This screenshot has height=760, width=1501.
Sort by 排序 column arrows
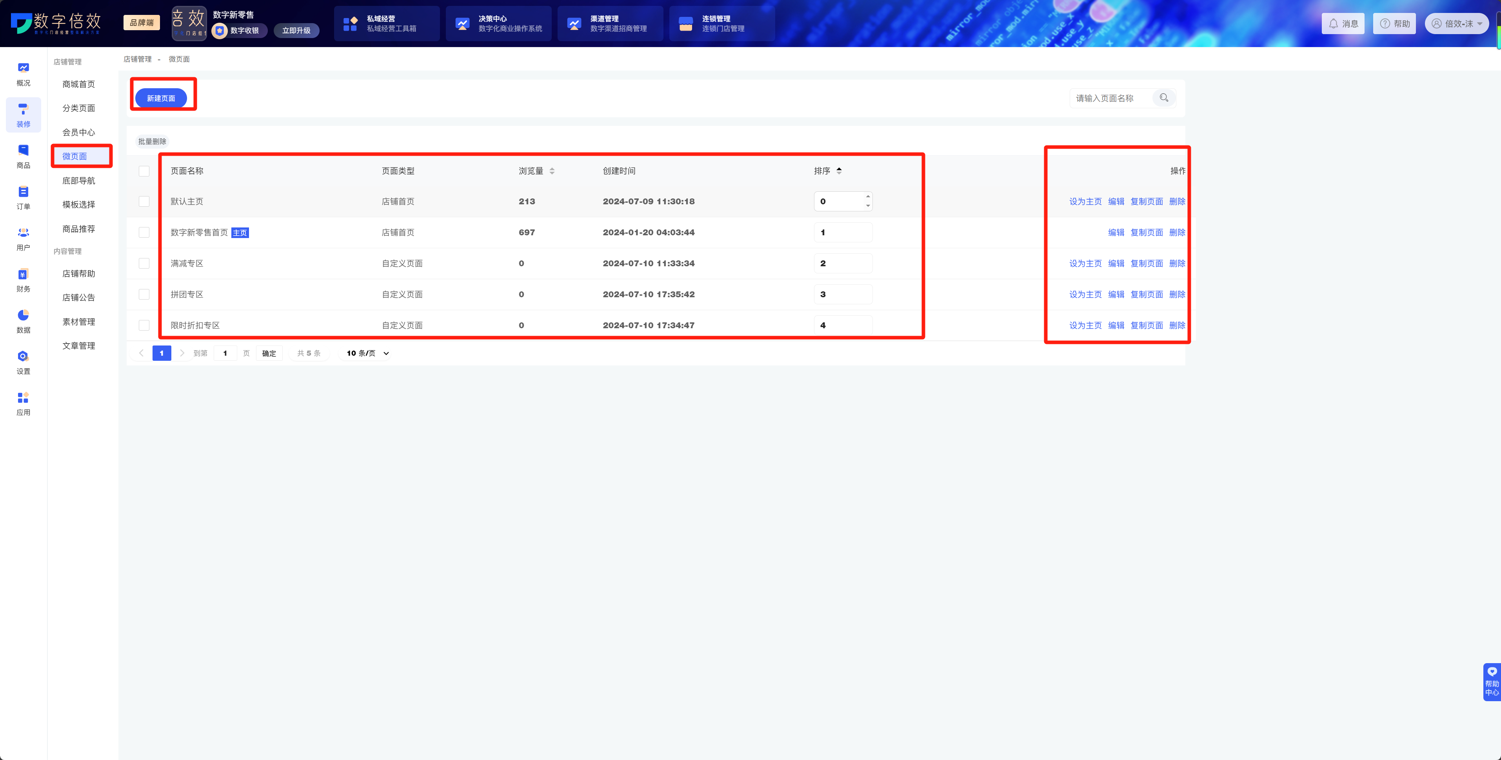click(x=839, y=171)
